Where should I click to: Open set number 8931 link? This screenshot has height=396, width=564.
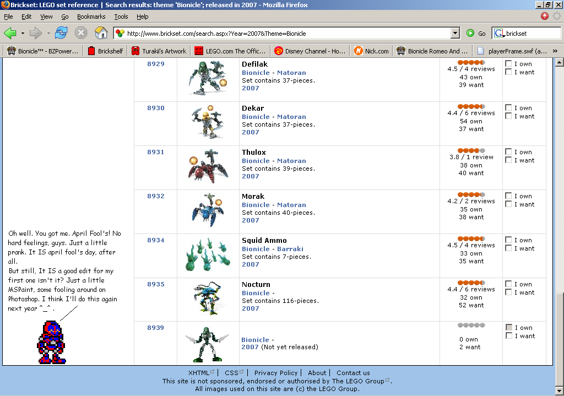156,152
